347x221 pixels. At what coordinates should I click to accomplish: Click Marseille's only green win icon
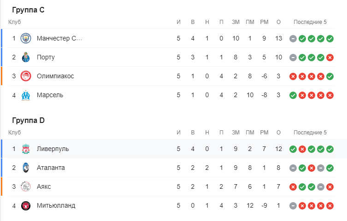[293, 95]
